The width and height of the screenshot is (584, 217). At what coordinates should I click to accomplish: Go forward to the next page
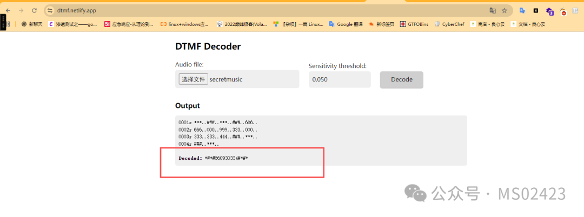click(21, 11)
